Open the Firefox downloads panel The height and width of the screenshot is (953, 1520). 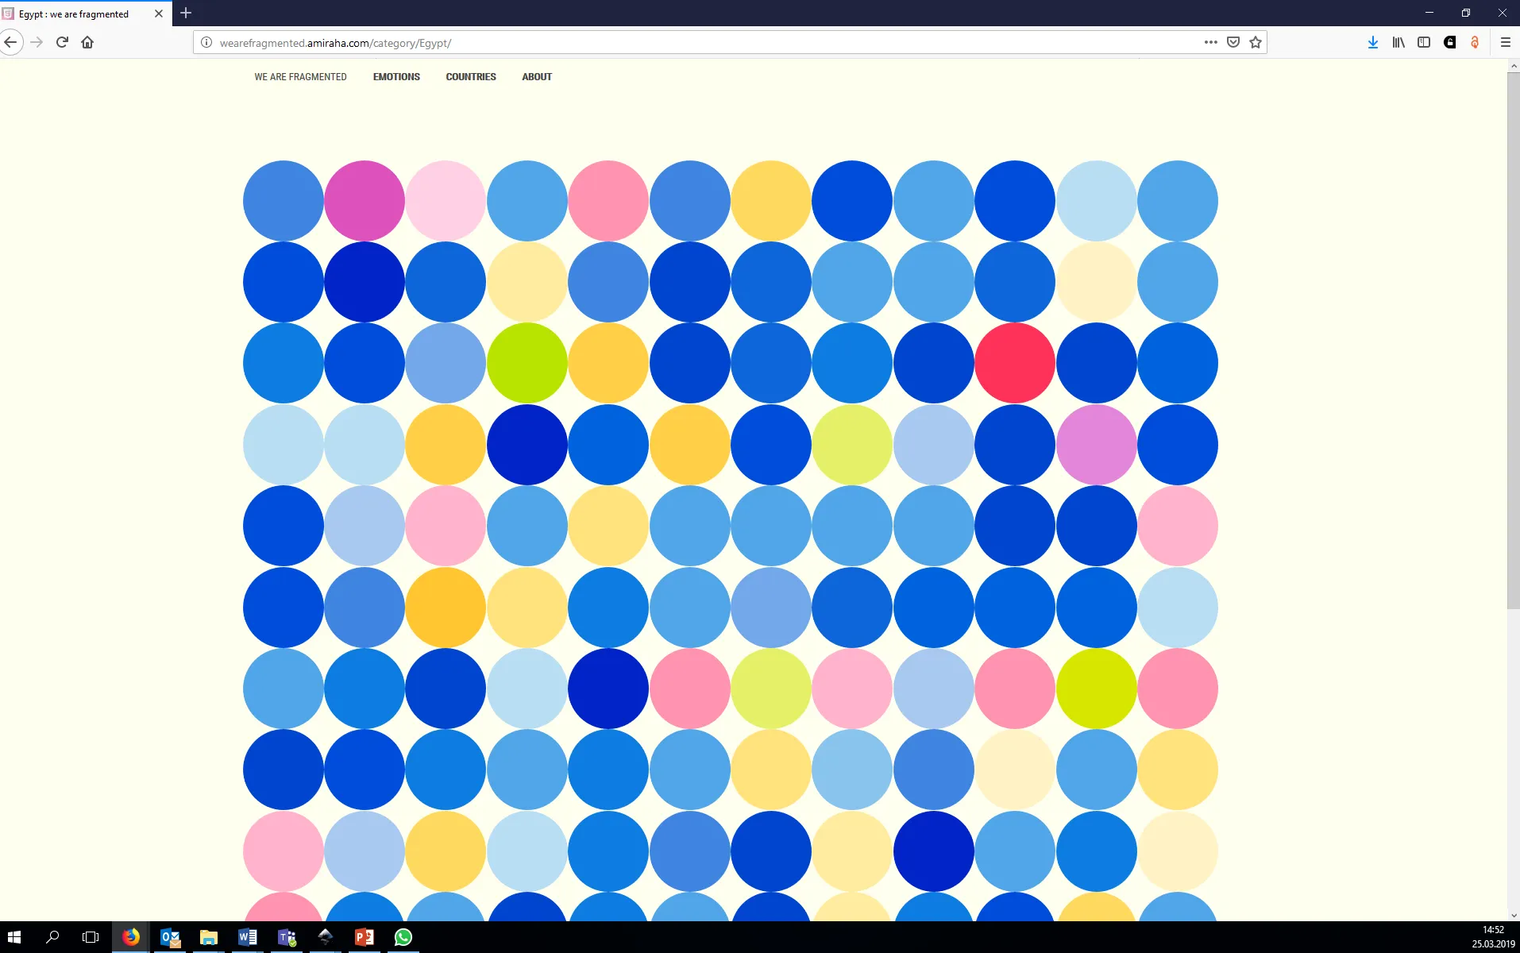click(x=1372, y=42)
